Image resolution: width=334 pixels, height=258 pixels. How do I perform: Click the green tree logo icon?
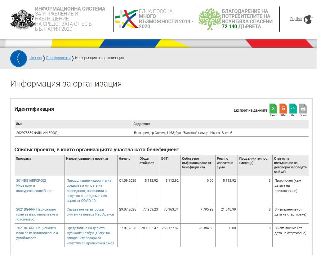coord(210,19)
